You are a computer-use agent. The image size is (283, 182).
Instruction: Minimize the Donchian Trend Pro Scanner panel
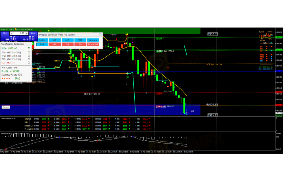coord(101,35)
